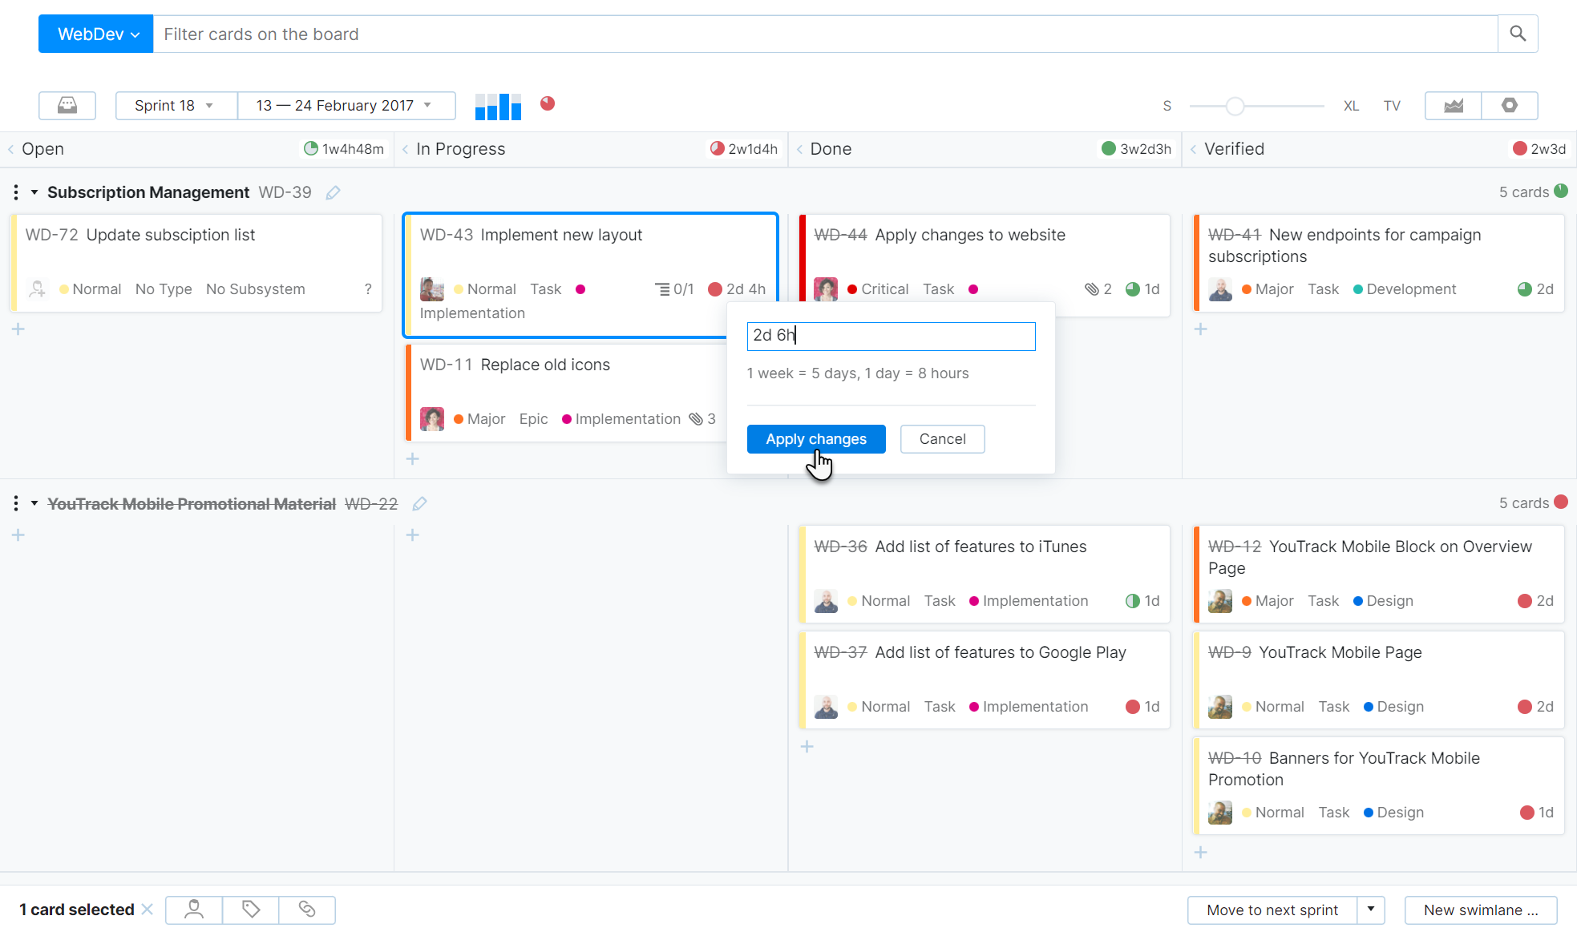Open the backlog panel icon
The width and height of the screenshot is (1577, 948).
click(x=67, y=105)
